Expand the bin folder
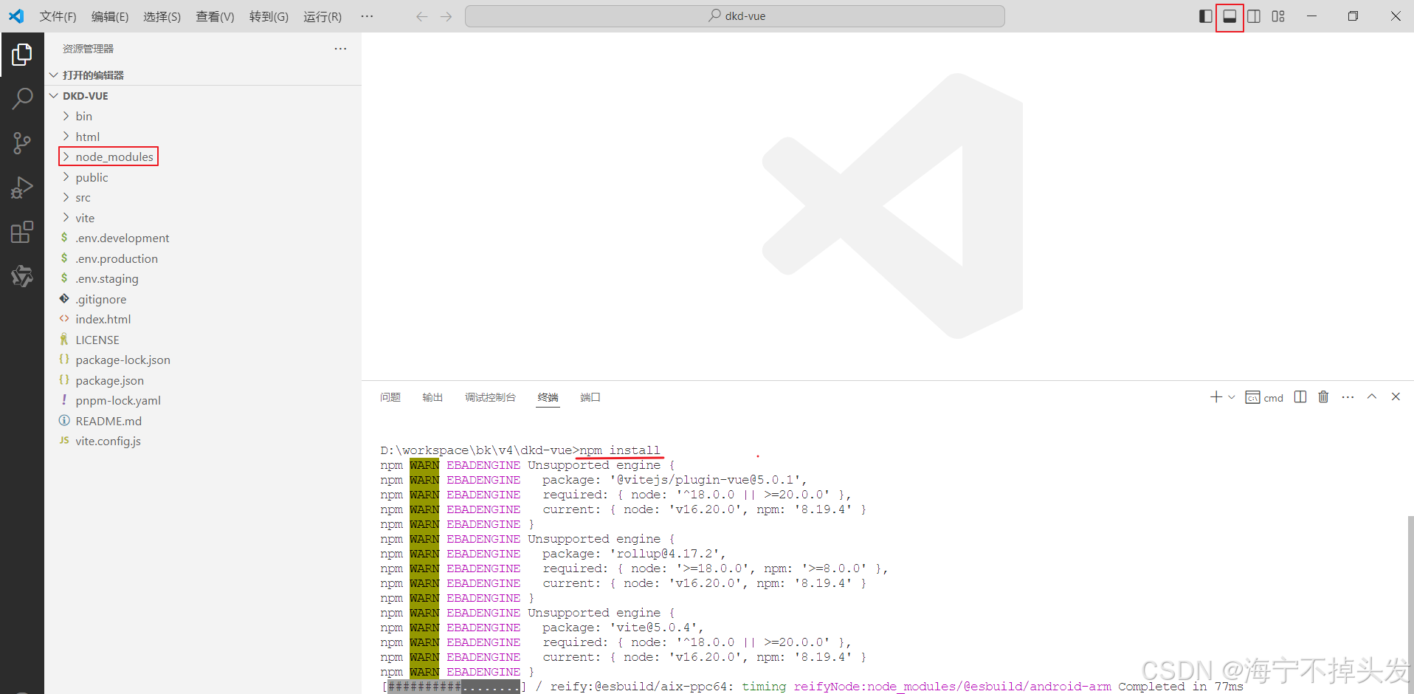Viewport: 1414px width, 694px height. 203,116
